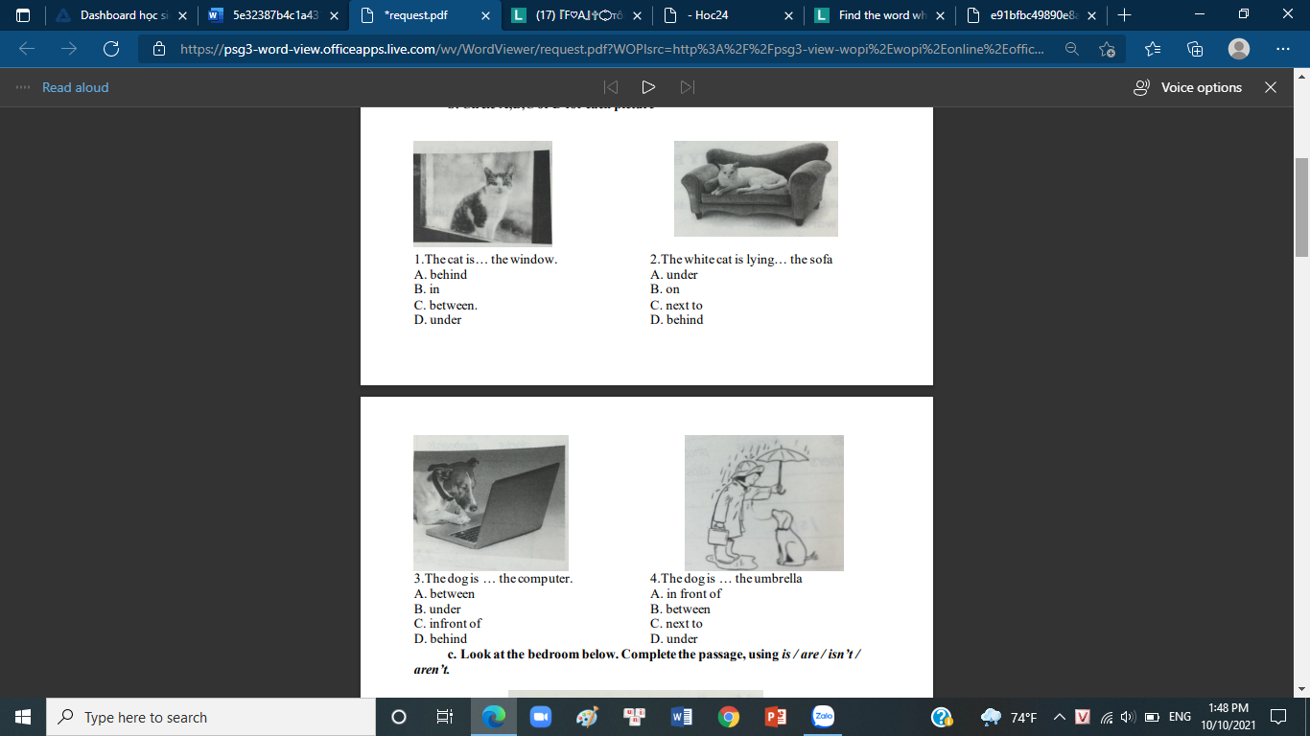The width and height of the screenshot is (1310, 736).
Task: Click 'C. infront of' under question 3
Action: (447, 624)
